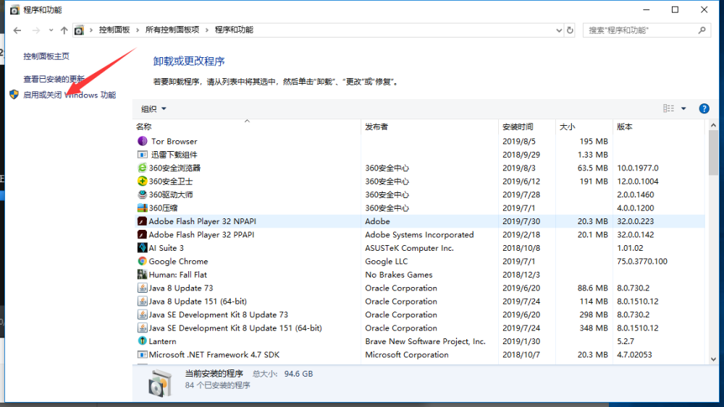Click the 卸载或更改程序 heading

189,61
